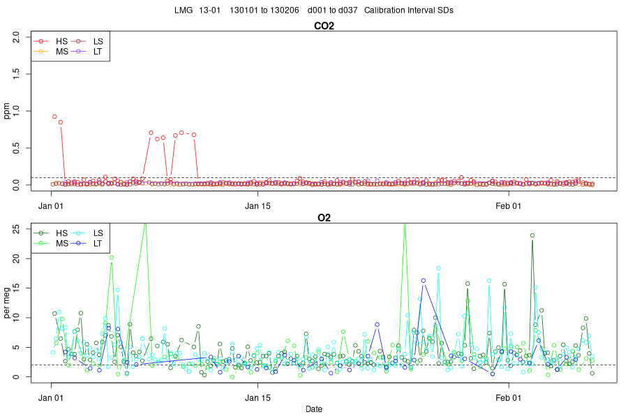Select the MS entry in the CO2 legend
Screen dimensions: 628x419
coord(50,52)
